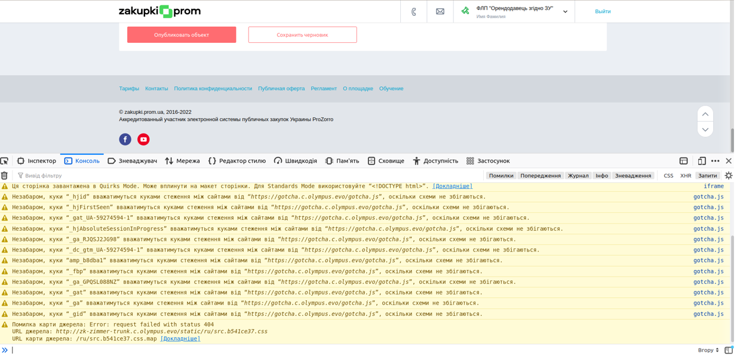Toggle responsive design mode icon
Screen dimensions: 737x360
702,161
